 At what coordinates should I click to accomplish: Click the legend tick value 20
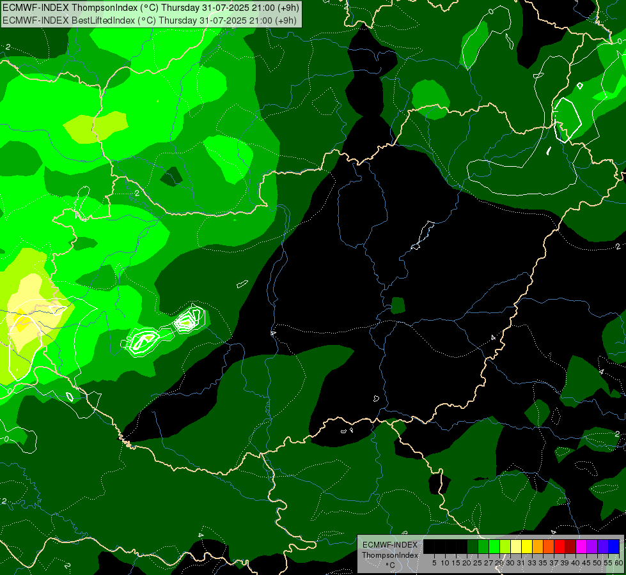467,563
